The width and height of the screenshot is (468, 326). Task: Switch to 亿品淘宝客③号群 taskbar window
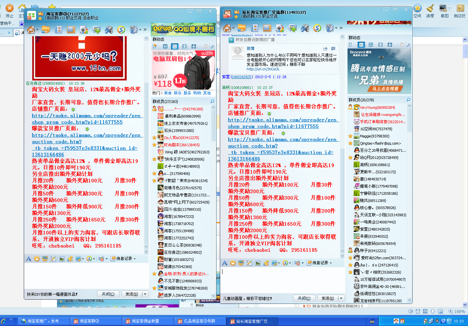coord(199,321)
